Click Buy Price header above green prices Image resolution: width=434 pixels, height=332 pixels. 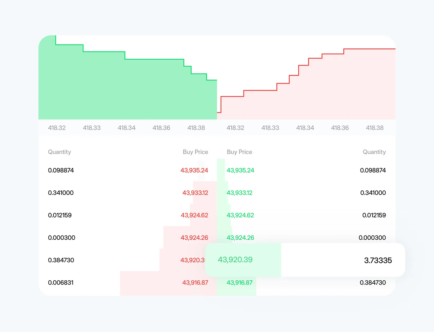(x=240, y=152)
